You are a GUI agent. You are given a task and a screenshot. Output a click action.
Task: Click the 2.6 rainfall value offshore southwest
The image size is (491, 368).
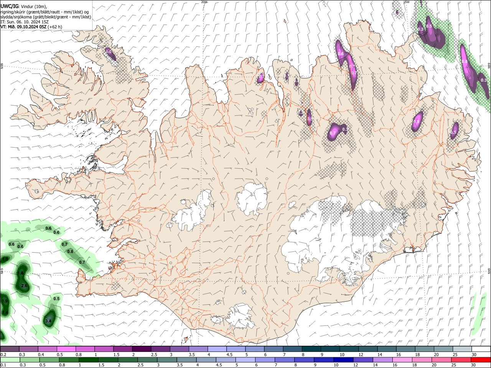[x=24, y=286]
